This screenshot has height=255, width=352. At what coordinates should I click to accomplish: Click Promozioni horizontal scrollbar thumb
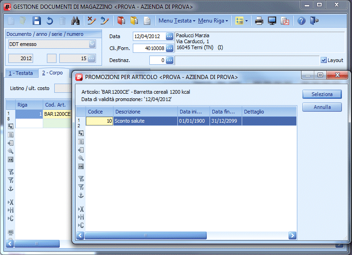coord(146,235)
